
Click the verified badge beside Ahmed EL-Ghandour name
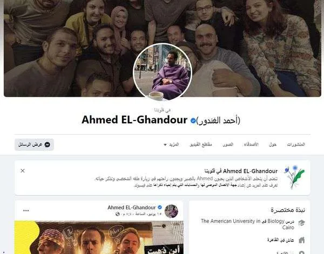[193, 121]
